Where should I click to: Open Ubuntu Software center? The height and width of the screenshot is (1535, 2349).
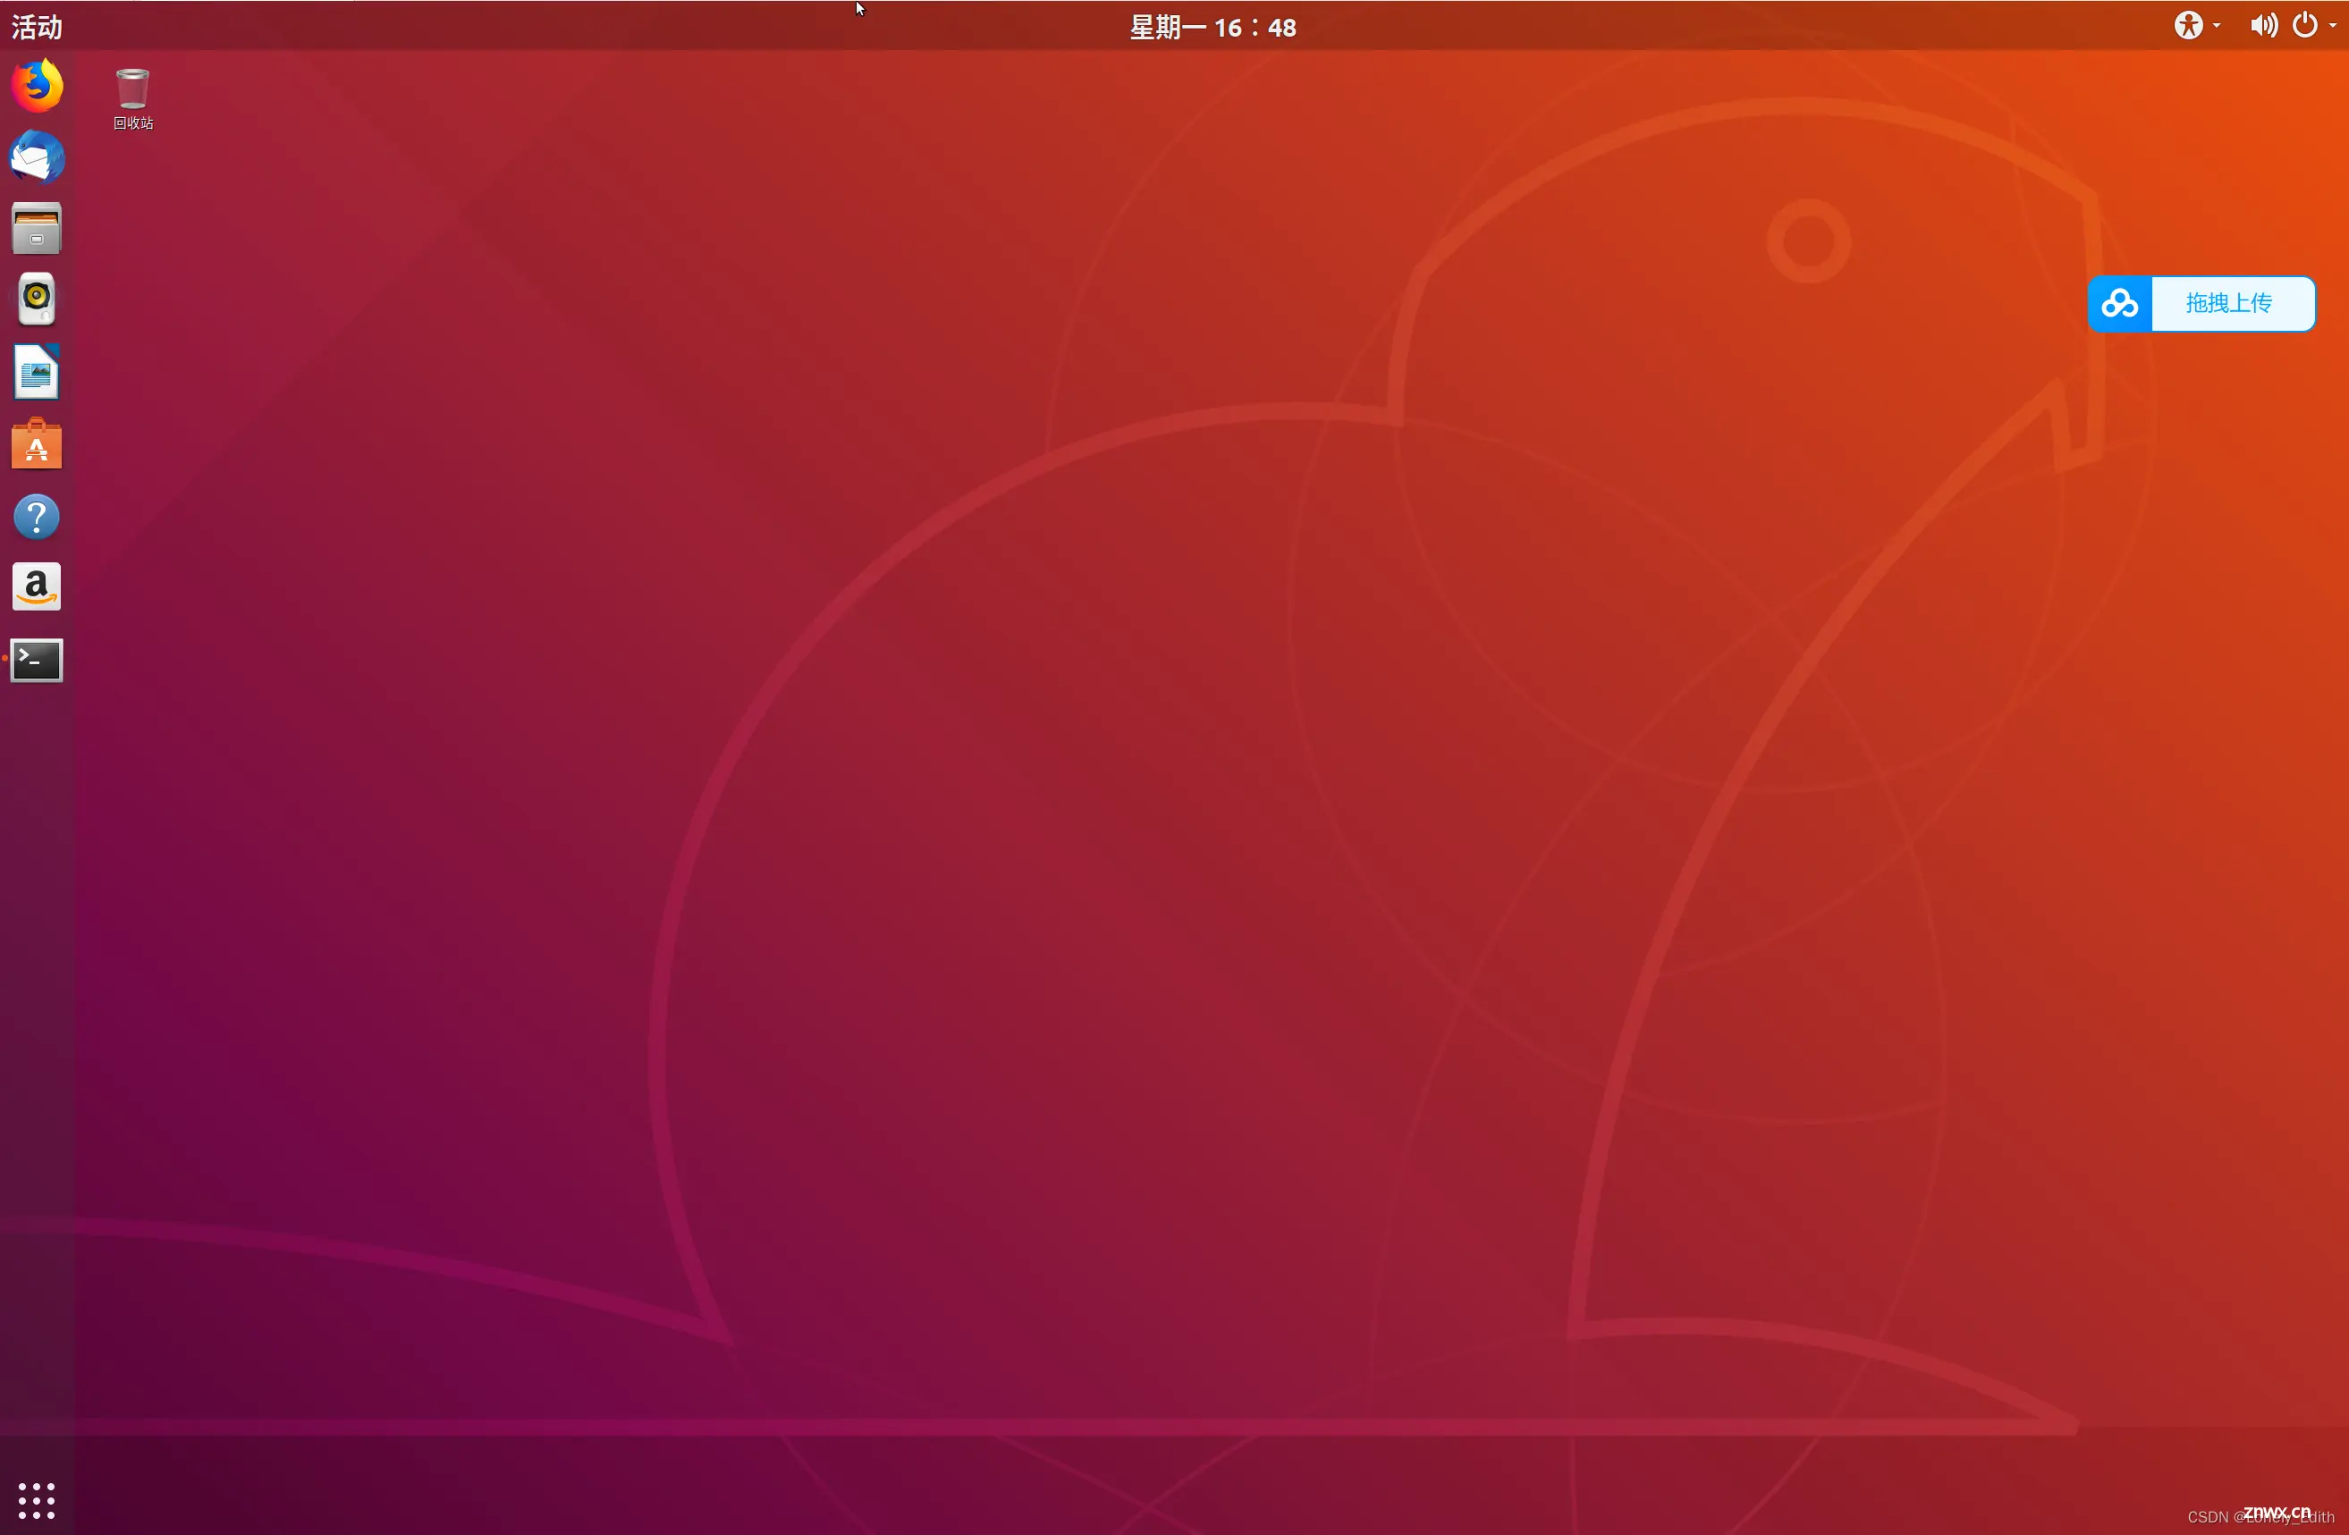[x=37, y=444]
